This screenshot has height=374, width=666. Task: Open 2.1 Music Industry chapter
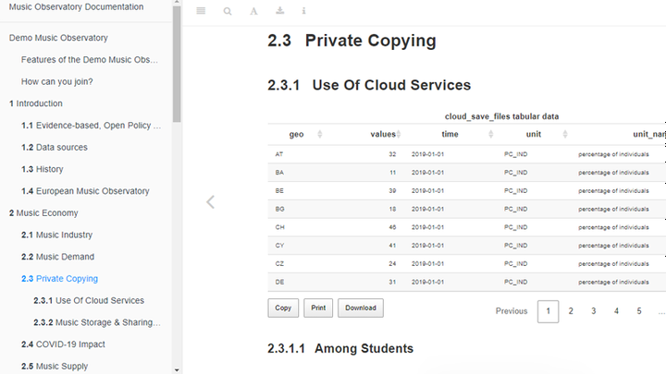click(56, 235)
